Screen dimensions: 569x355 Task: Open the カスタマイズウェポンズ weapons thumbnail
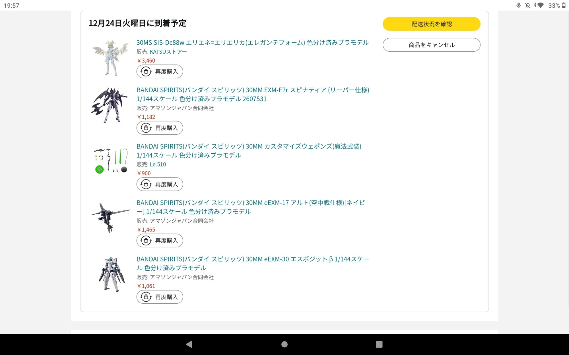[110, 161]
